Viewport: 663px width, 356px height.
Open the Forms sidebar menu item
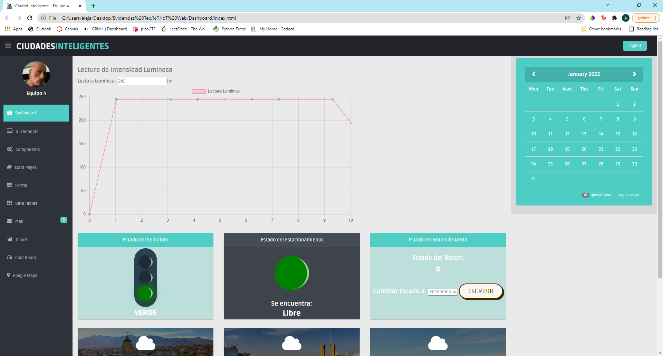(x=21, y=185)
